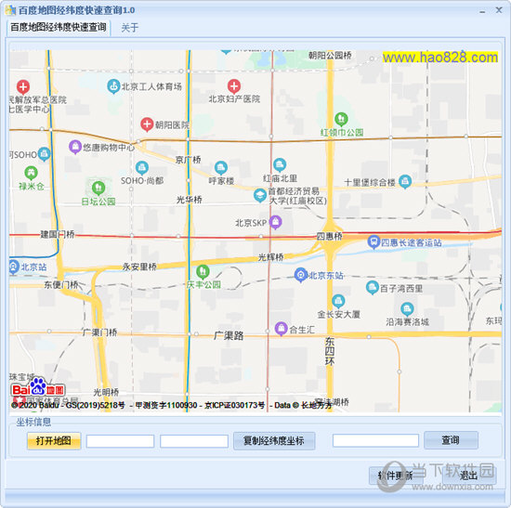Click the 京广桥 map label
511x508 pixels.
[188, 160]
